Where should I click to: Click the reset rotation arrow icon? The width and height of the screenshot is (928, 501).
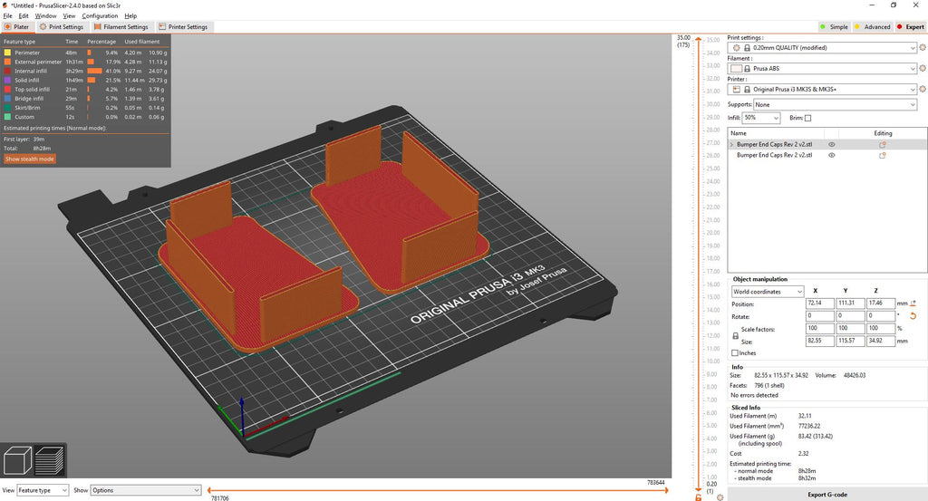(x=913, y=316)
